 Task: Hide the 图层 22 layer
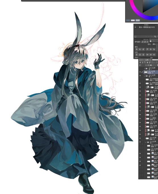coord(140,111)
